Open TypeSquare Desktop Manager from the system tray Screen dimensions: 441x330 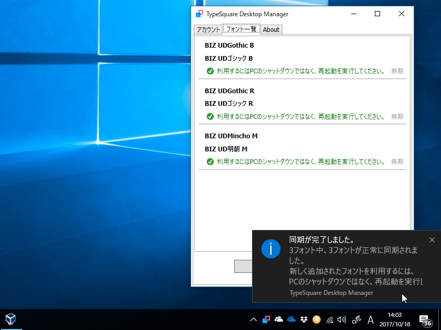265,318
